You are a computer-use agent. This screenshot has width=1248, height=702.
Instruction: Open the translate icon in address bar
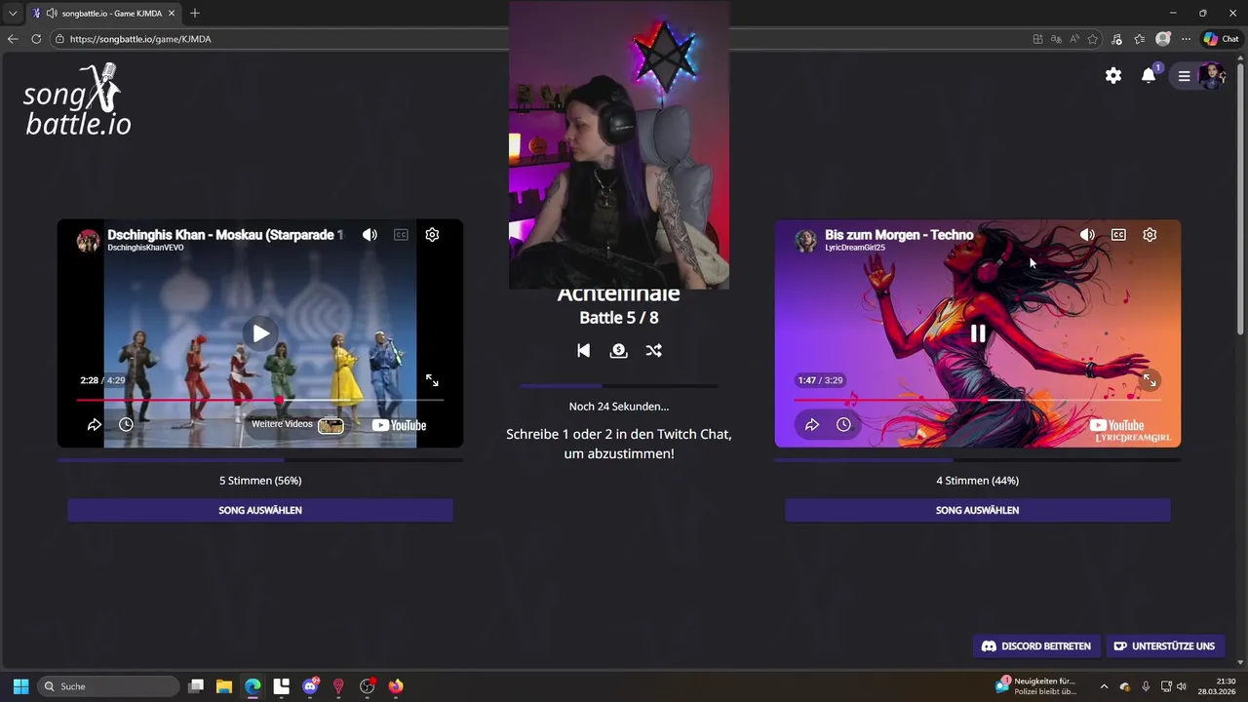point(1056,39)
